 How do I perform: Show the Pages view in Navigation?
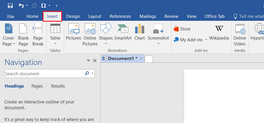37,86
